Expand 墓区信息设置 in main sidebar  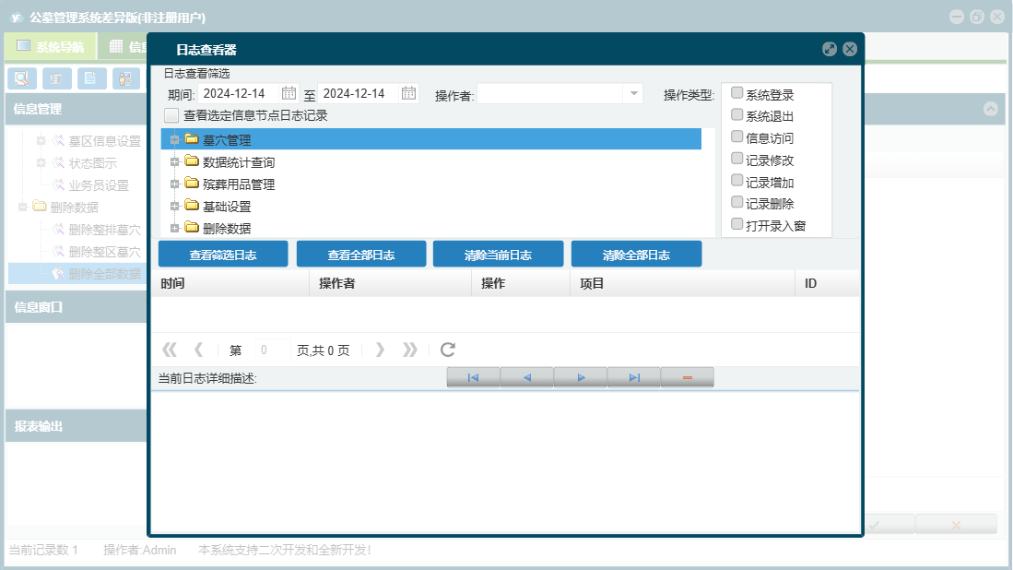(x=41, y=140)
